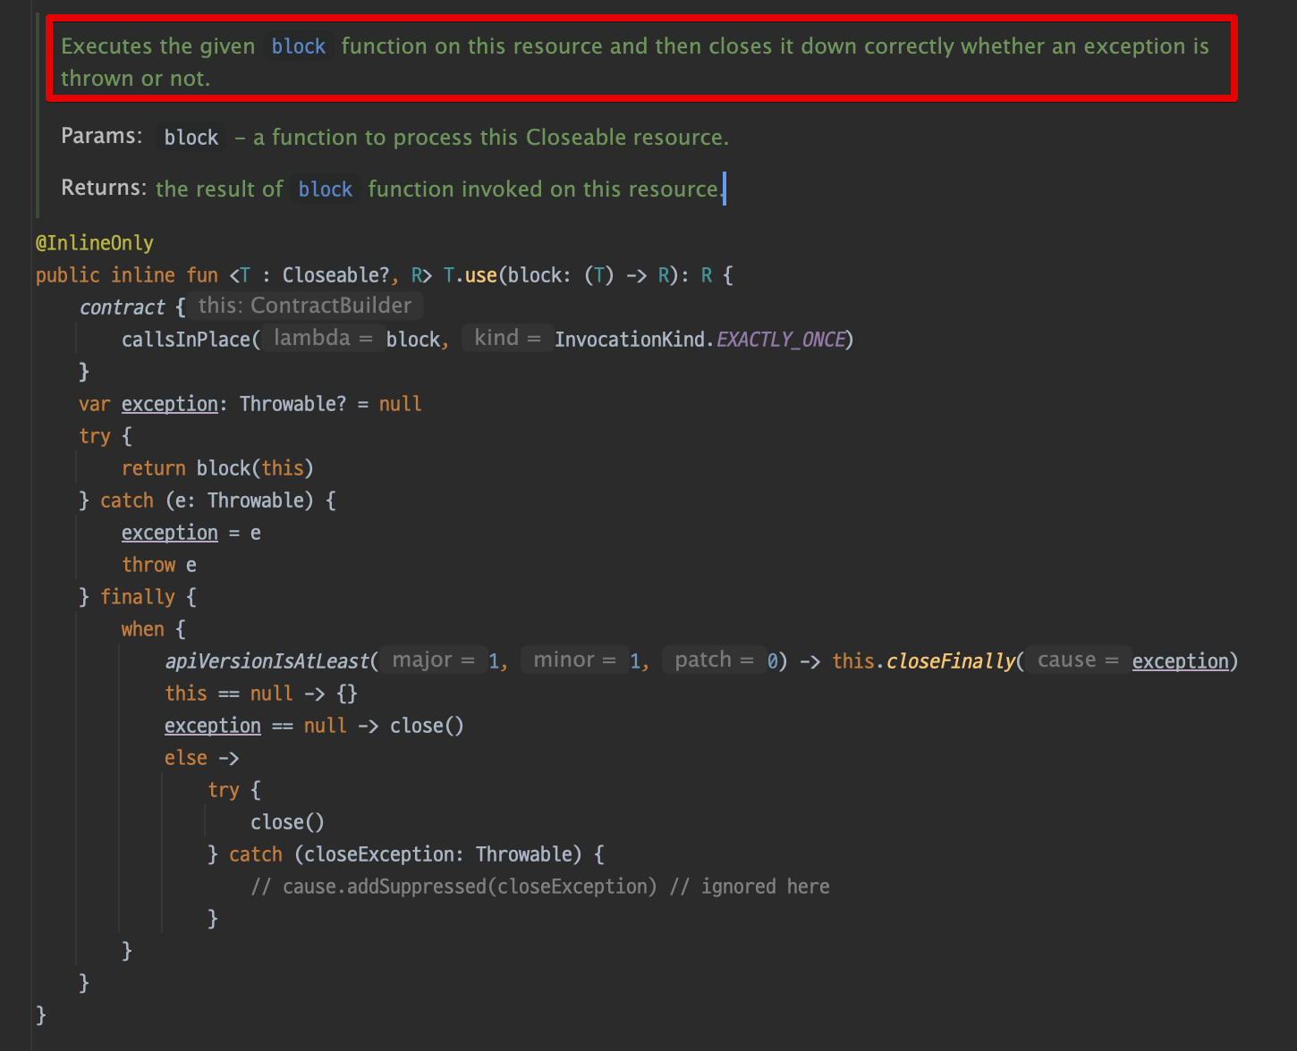
Task: Click the empty "{}" body after this == null
Action: (347, 694)
